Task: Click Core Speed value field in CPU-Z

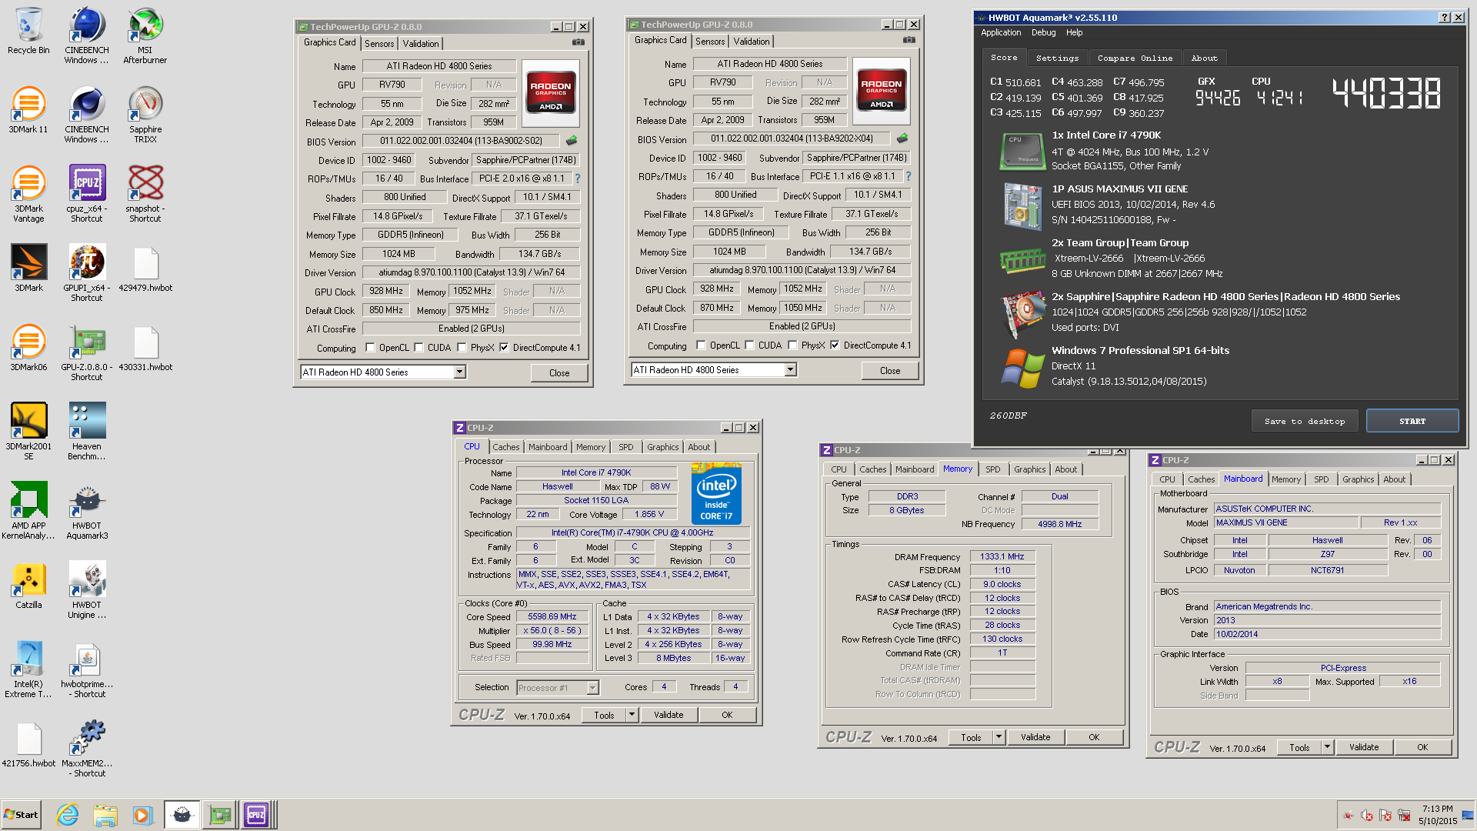Action: pyautogui.click(x=552, y=617)
